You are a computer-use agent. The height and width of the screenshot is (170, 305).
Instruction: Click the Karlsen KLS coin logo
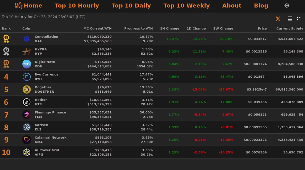[27, 127]
